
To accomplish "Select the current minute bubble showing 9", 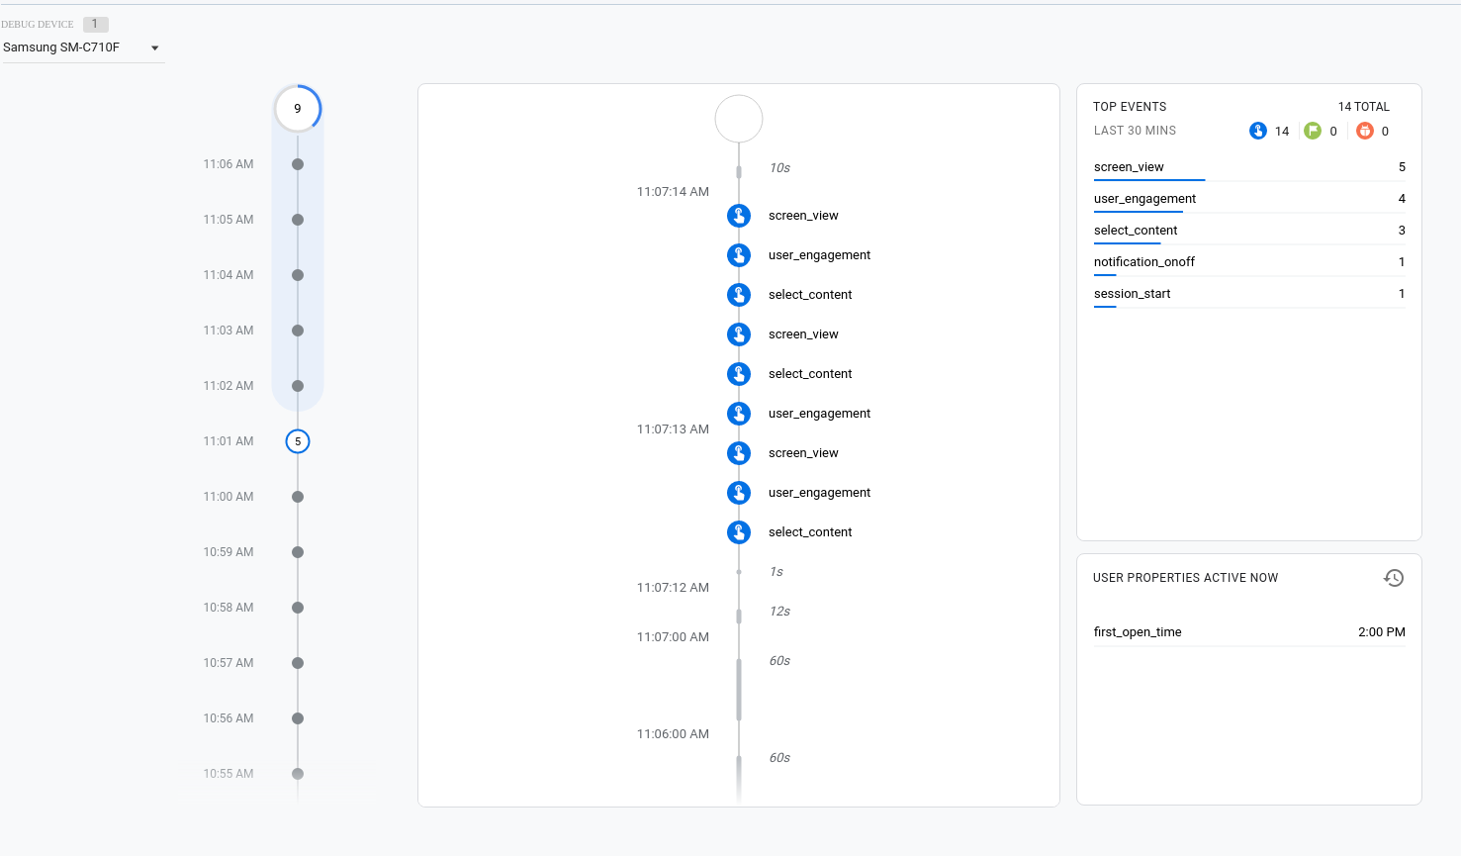I will click(298, 109).
